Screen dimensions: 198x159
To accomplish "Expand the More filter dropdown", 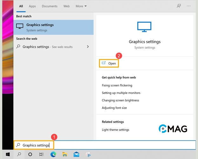I will click(81, 6).
